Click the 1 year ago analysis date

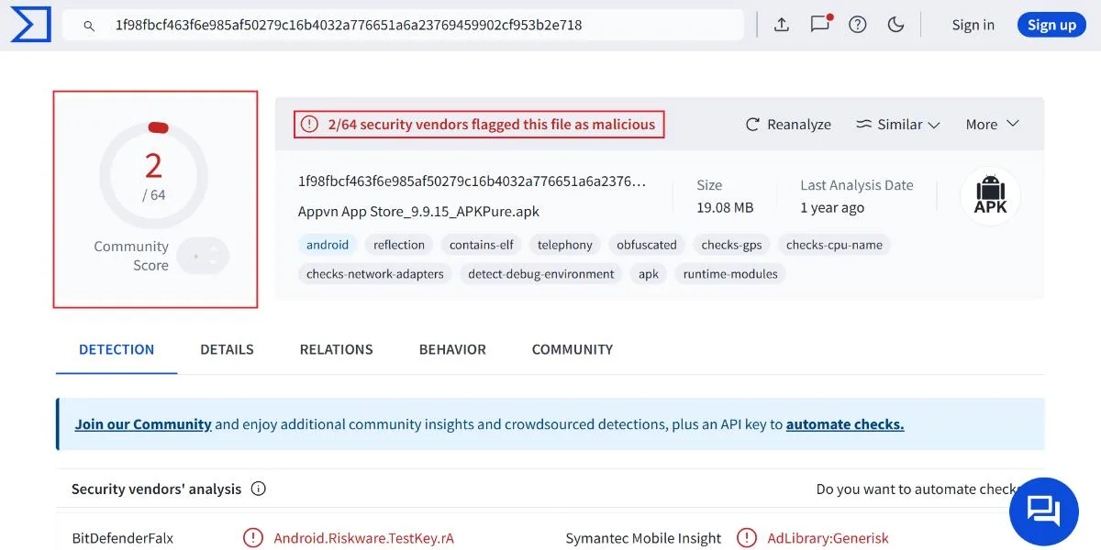click(832, 208)
